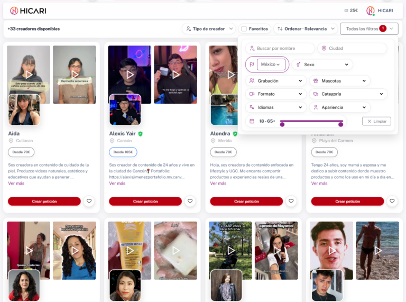Viewport: 406px width, 302px height.
Task: Play Aida's first video thumbnail
Action: pos(29,75)
